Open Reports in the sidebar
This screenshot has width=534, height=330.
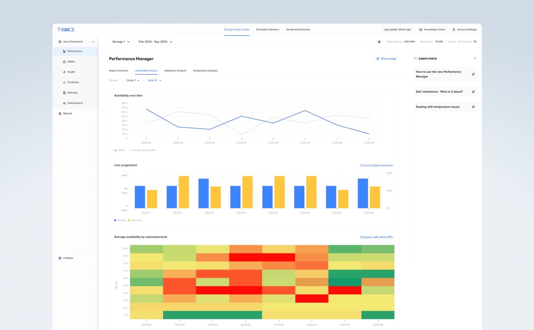(65, 113)
